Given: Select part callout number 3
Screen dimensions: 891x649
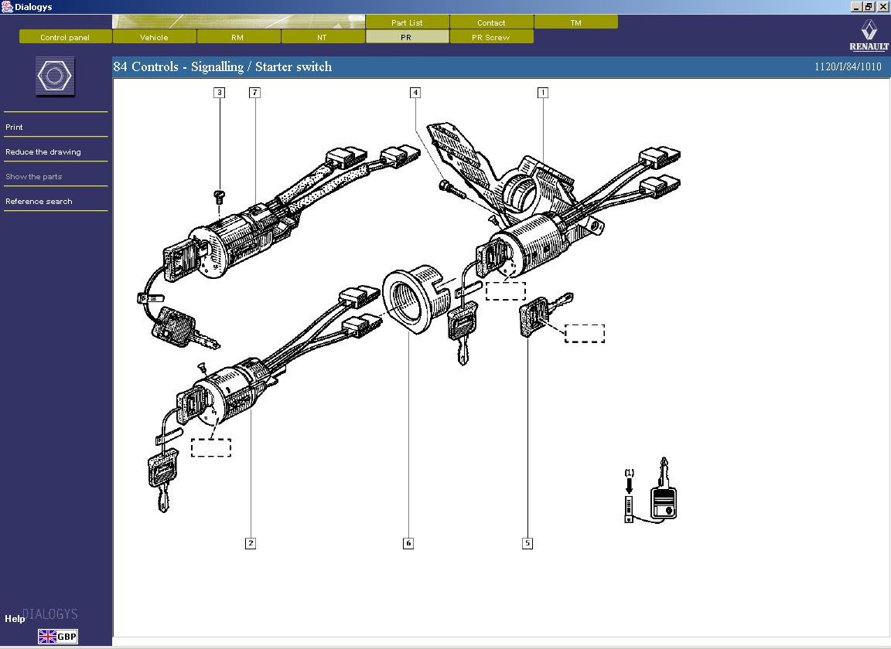Looking at the screenshot, I should tap(220, 93).
